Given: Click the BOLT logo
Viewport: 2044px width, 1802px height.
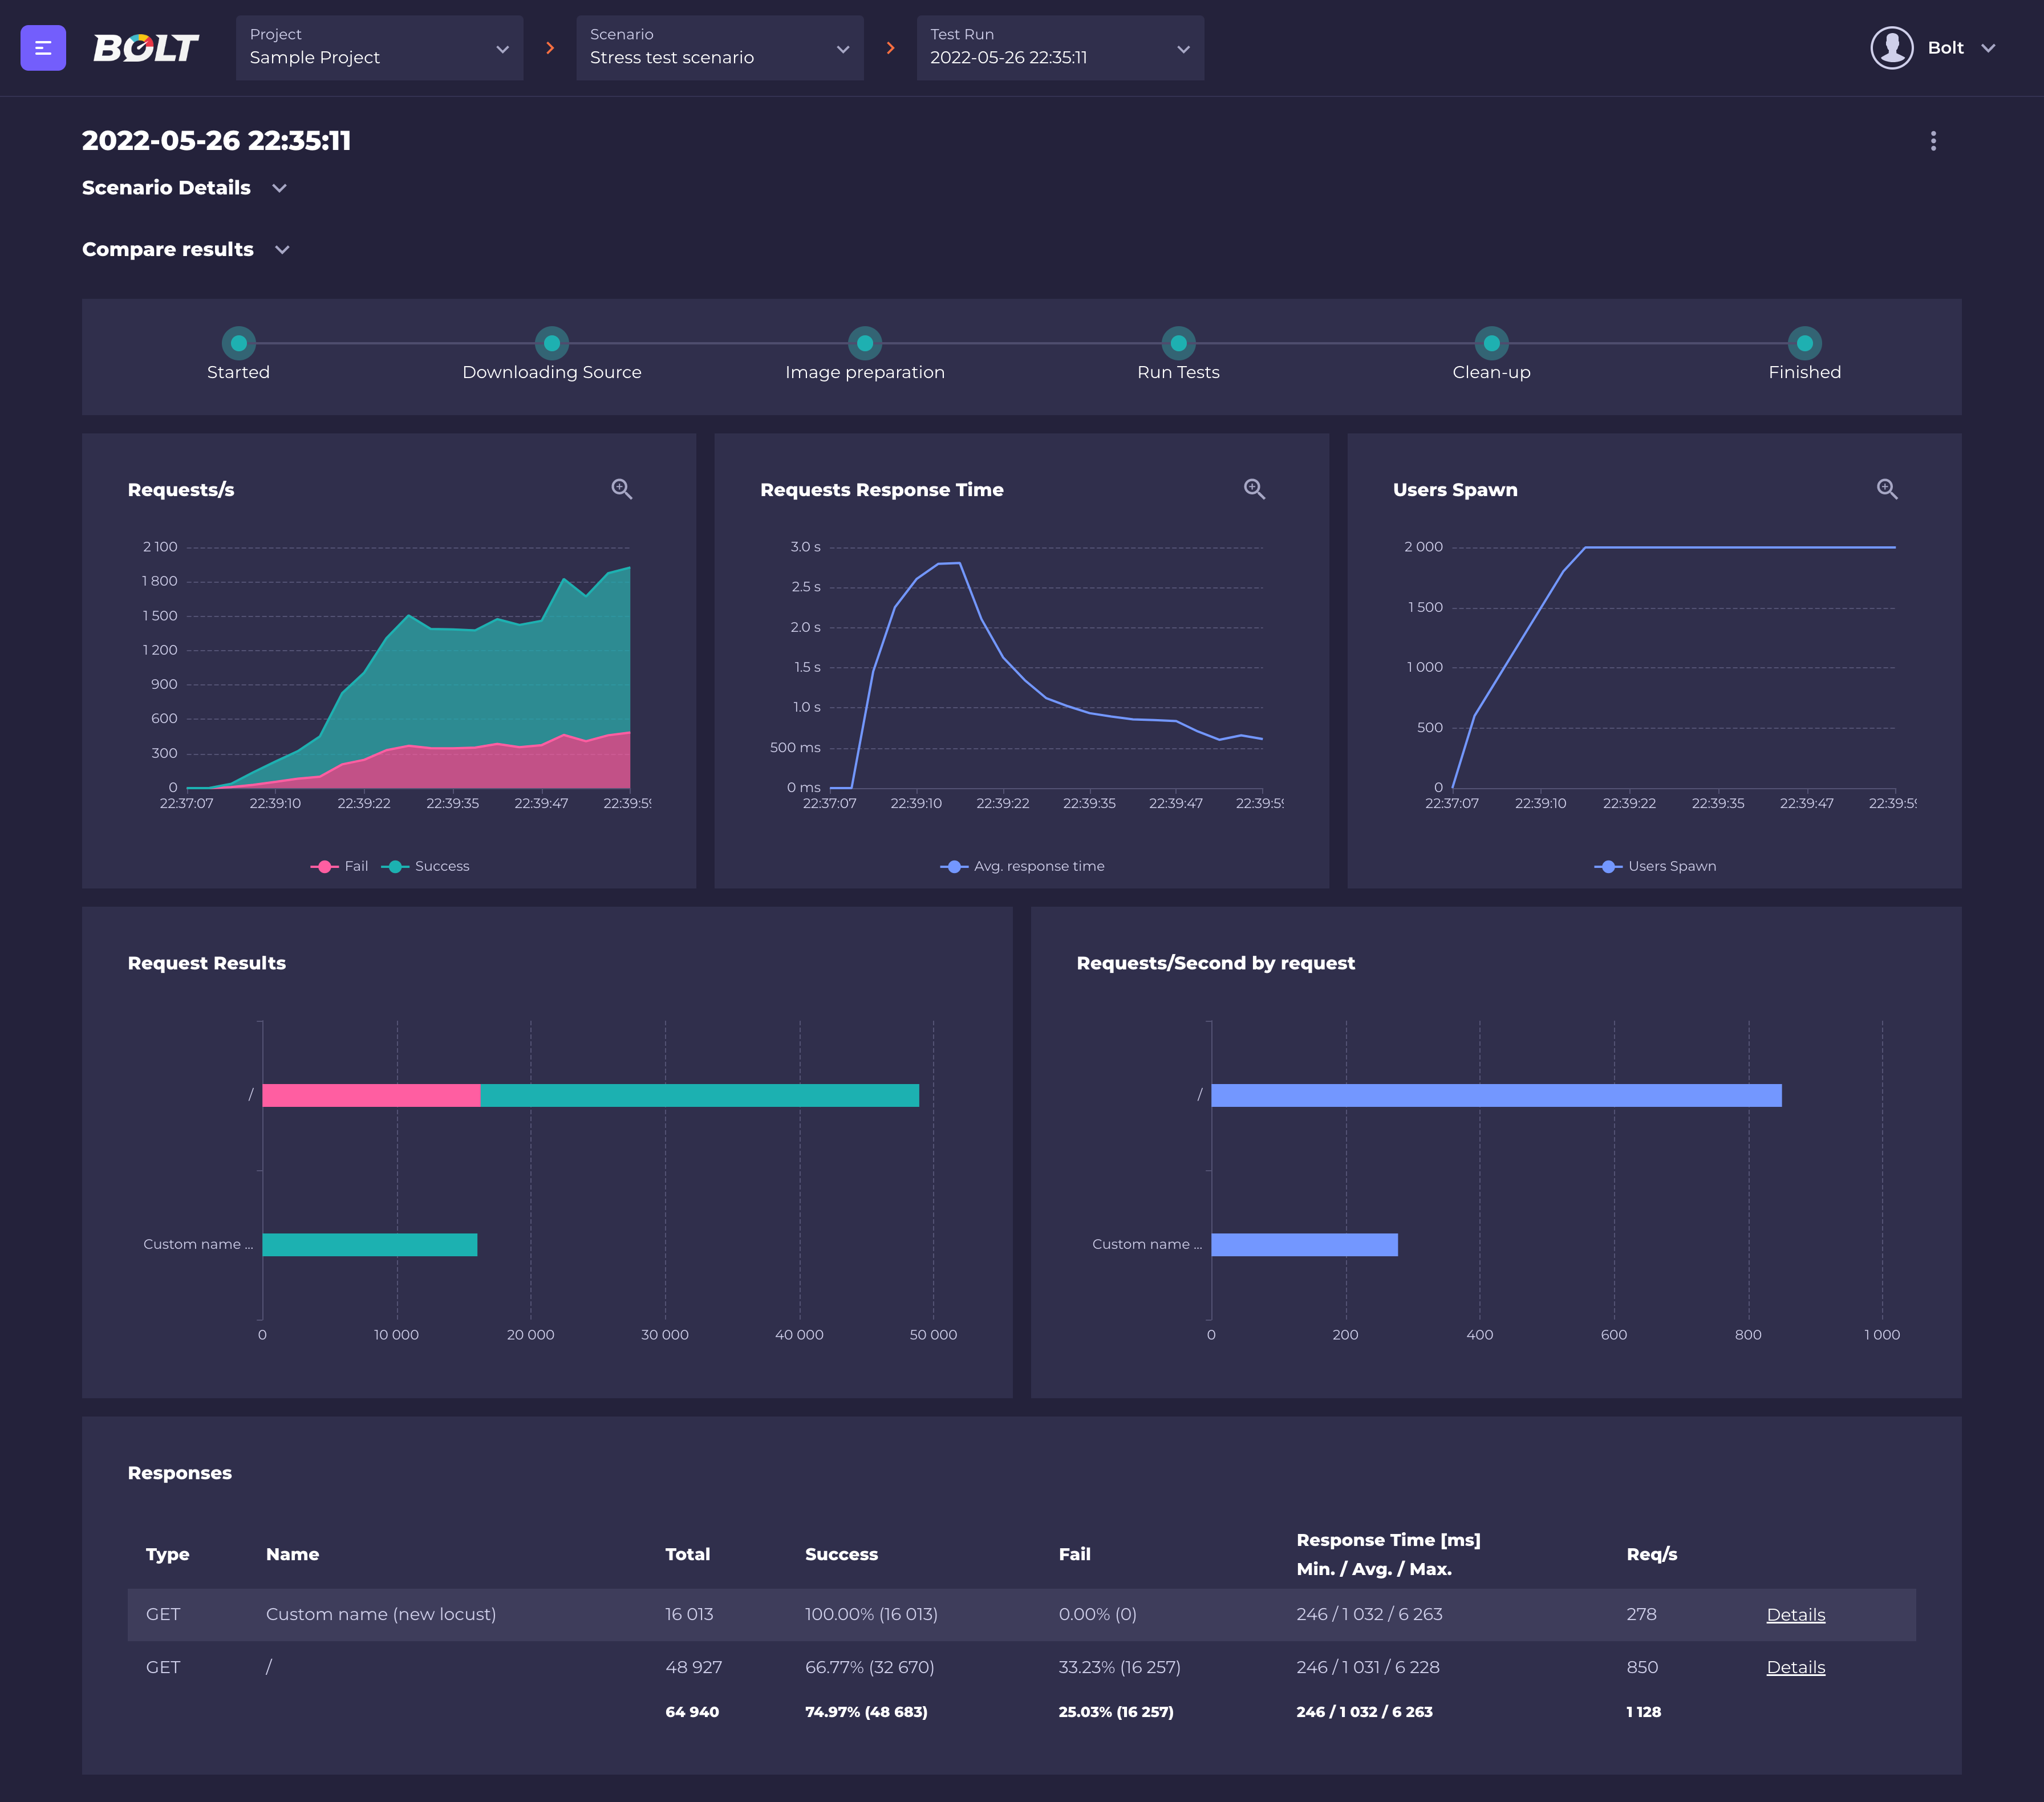Looking at the screenshot, I should (146, 48).
